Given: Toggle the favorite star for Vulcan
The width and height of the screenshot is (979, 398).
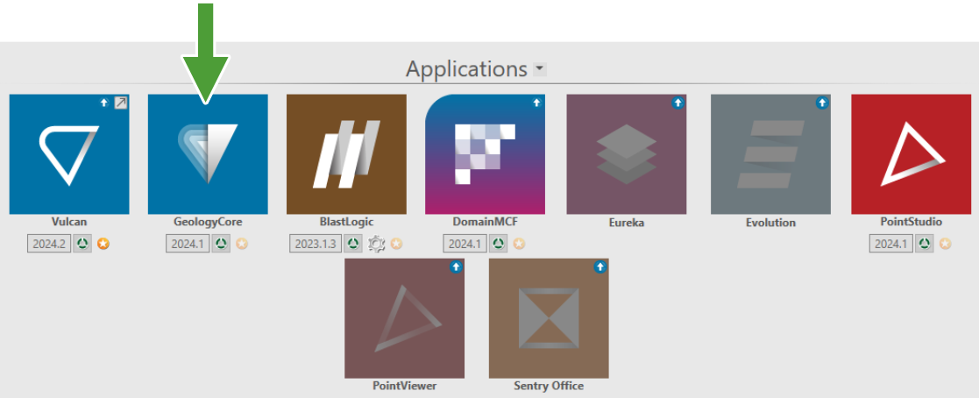Looking at the screenshot, I should click(103, 244).
